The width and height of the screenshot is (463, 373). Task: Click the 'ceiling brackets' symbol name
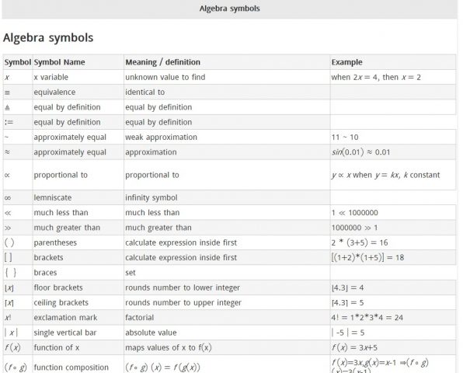click(x=61, y=303)
